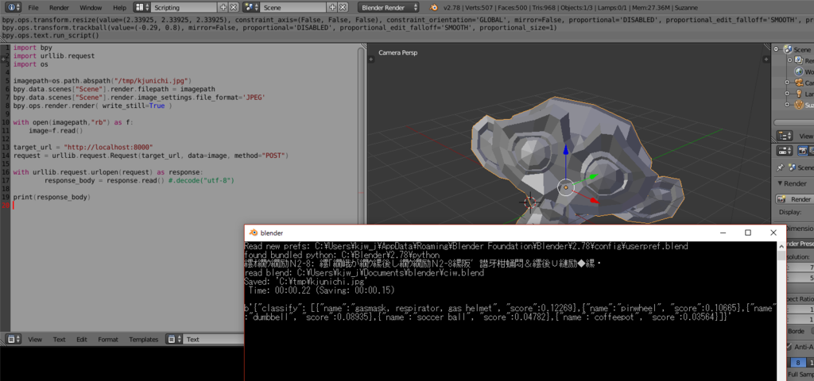The image size is (814, 381).
Task: Add a new screen layout next to Scripting
Action: (x=223, y=8)
